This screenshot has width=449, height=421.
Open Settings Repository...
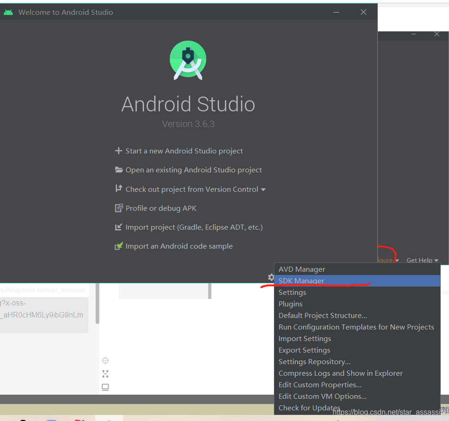pyautogui.click(x=357, y=361)
